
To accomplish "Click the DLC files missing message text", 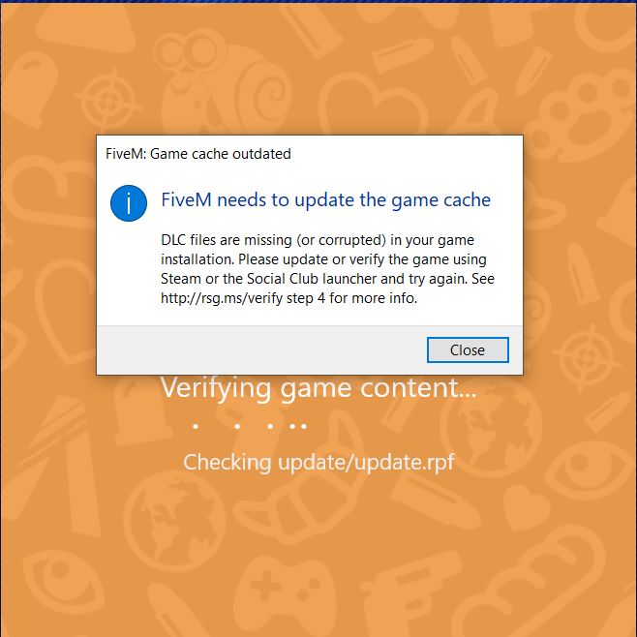I will [x=327, y=269].
